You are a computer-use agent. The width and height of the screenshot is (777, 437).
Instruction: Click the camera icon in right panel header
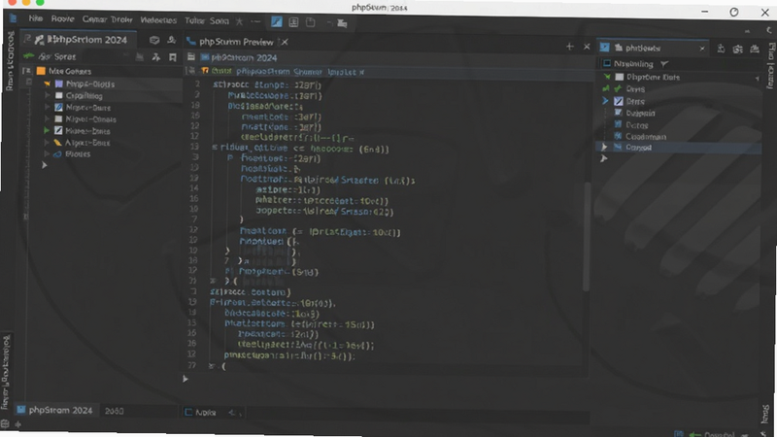(738, 49)
